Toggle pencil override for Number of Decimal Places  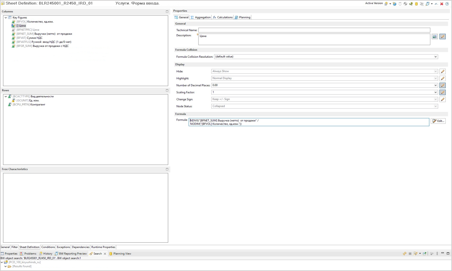(x=443, y=85)
